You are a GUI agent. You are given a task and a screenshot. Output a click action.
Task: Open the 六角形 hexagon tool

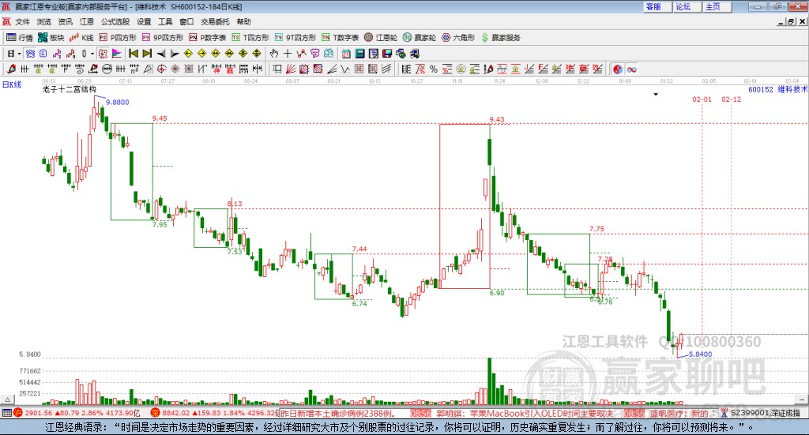458,38
